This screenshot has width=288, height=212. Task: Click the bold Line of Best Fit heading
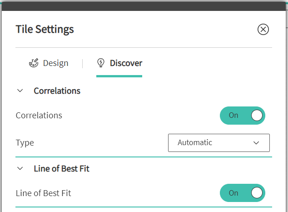pos(61,168)
